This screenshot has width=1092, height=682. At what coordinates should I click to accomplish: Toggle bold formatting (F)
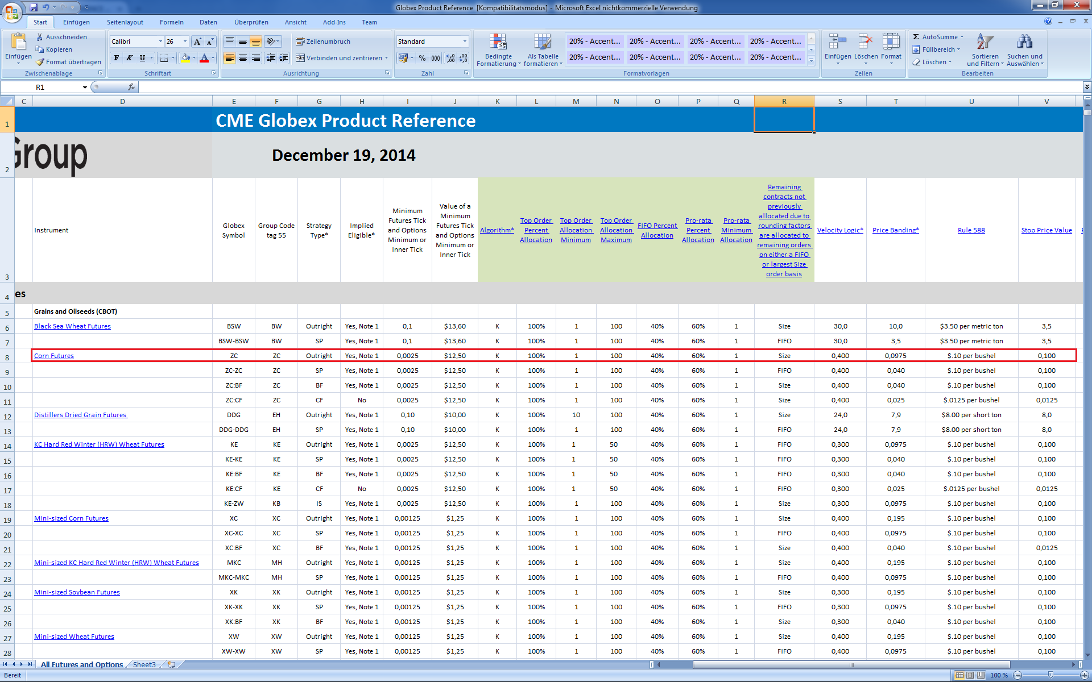tap(117, 58)
